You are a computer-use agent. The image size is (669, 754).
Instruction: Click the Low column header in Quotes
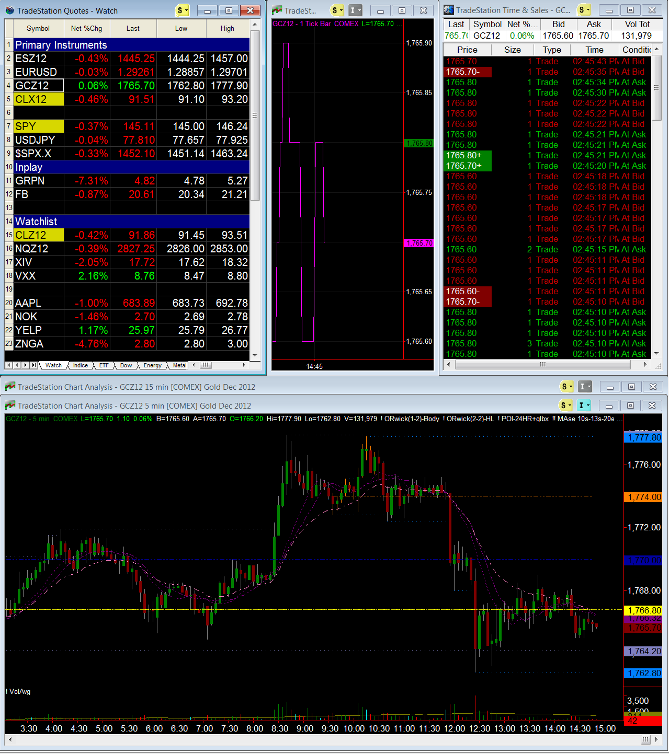[x=181, y=29]
